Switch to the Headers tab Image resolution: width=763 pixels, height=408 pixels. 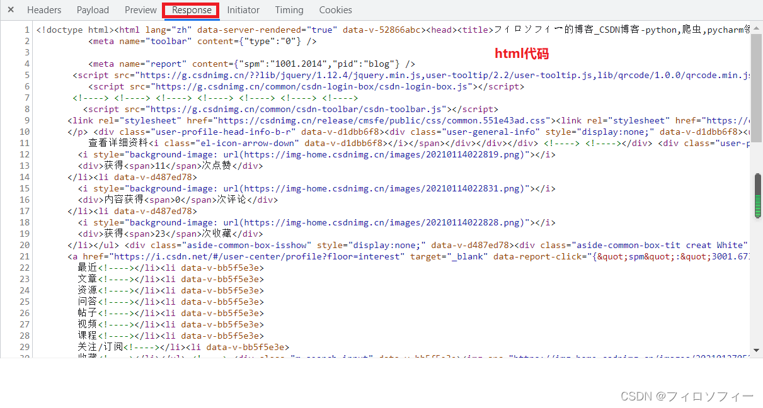(44, 9)
